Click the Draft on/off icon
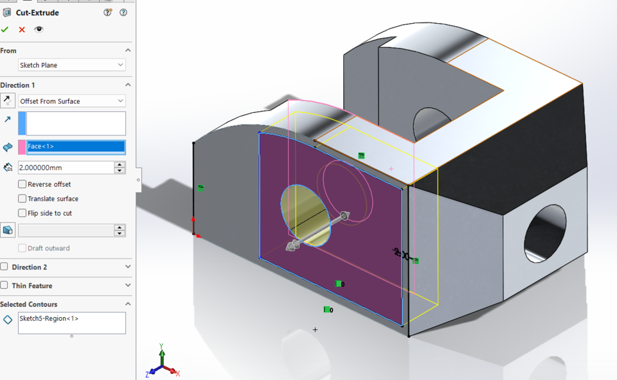 click(7, 229)
